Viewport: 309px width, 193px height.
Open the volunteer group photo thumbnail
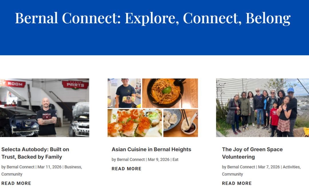tap(262, 108)
